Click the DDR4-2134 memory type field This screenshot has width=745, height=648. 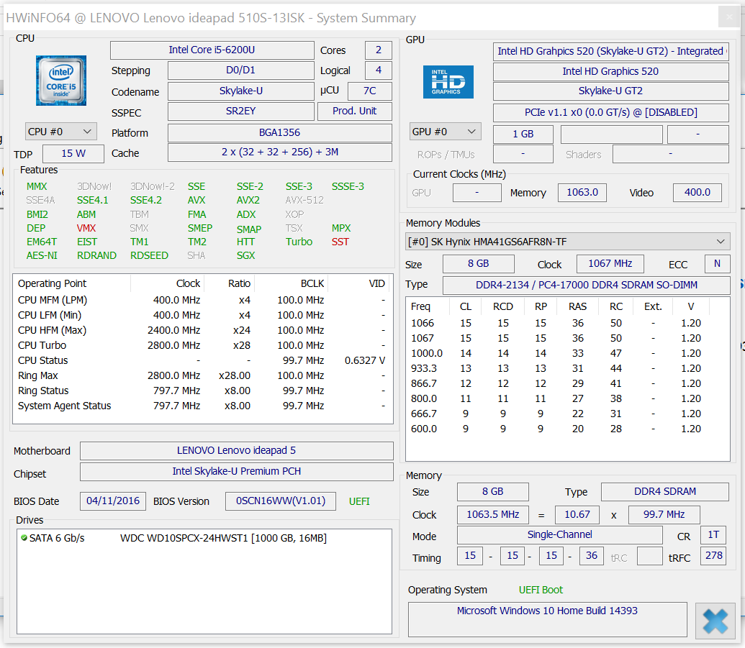tap(586, 285)
